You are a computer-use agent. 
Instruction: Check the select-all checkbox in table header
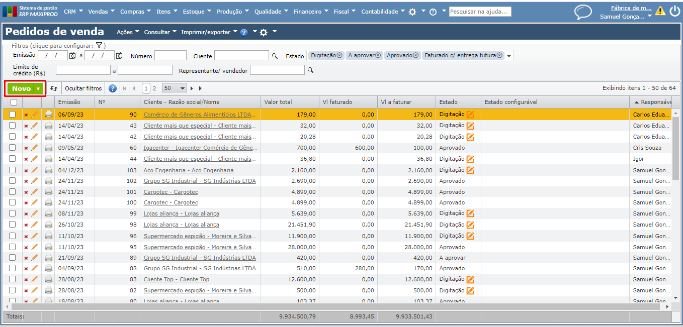(x=13, y=102)
